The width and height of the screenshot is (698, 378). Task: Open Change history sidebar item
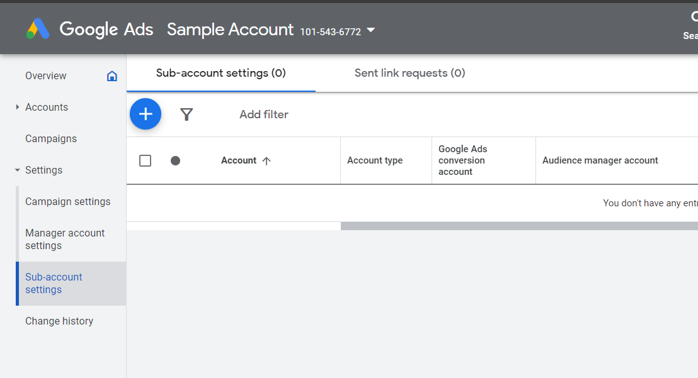59,321
